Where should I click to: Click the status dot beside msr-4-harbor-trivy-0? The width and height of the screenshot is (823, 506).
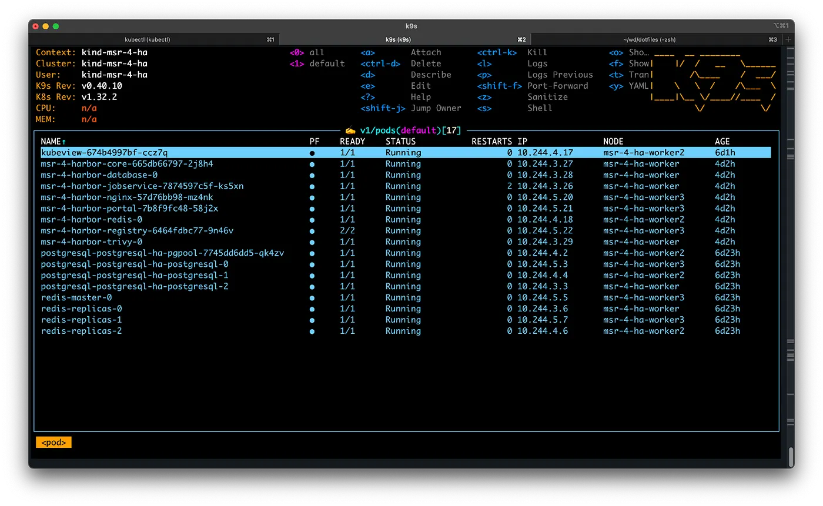312,242
